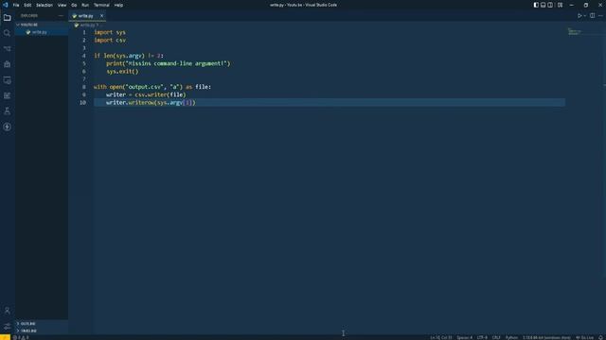Open the Run and Debug view
Image resolution: width=606 pixels, height=340 pixels.
point(7,64)
